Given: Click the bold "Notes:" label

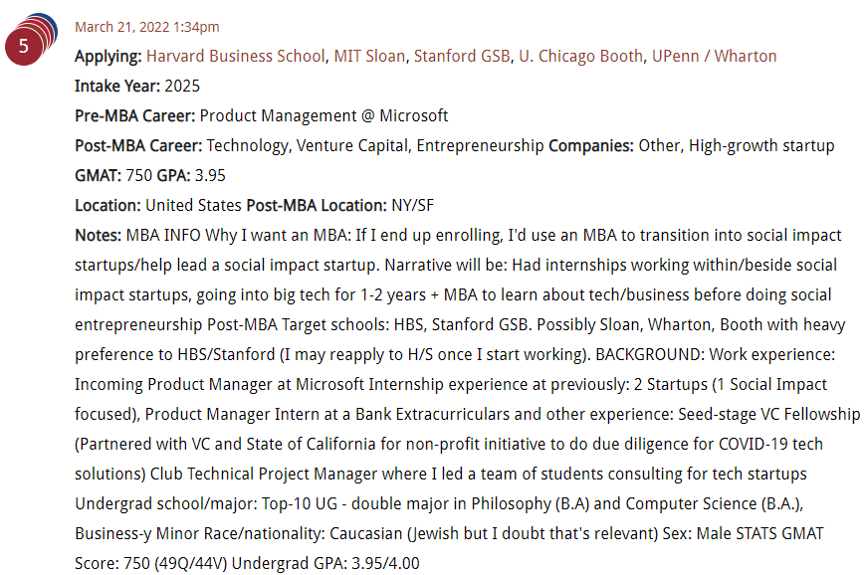Looking at the screenshot, I should pos(99,235).
